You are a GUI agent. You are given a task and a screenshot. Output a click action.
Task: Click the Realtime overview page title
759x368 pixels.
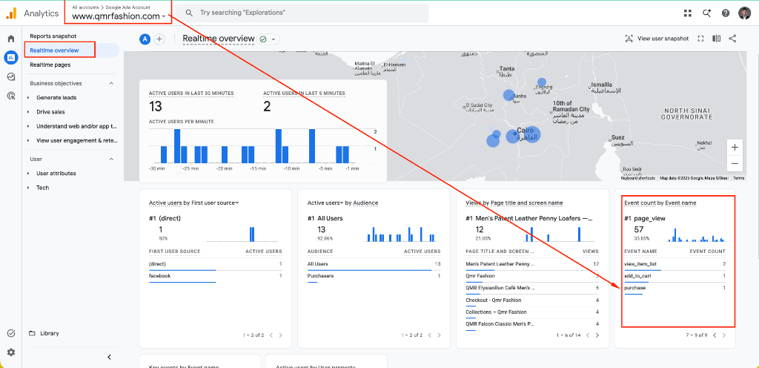[219, 39]
